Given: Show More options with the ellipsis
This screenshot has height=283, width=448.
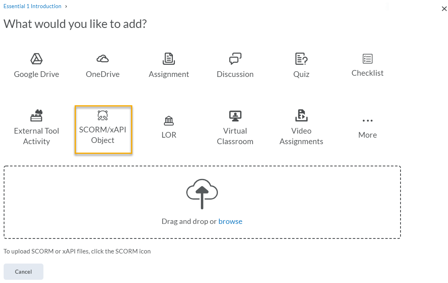Looking at the screenshot, I should [x=367, y=121].
